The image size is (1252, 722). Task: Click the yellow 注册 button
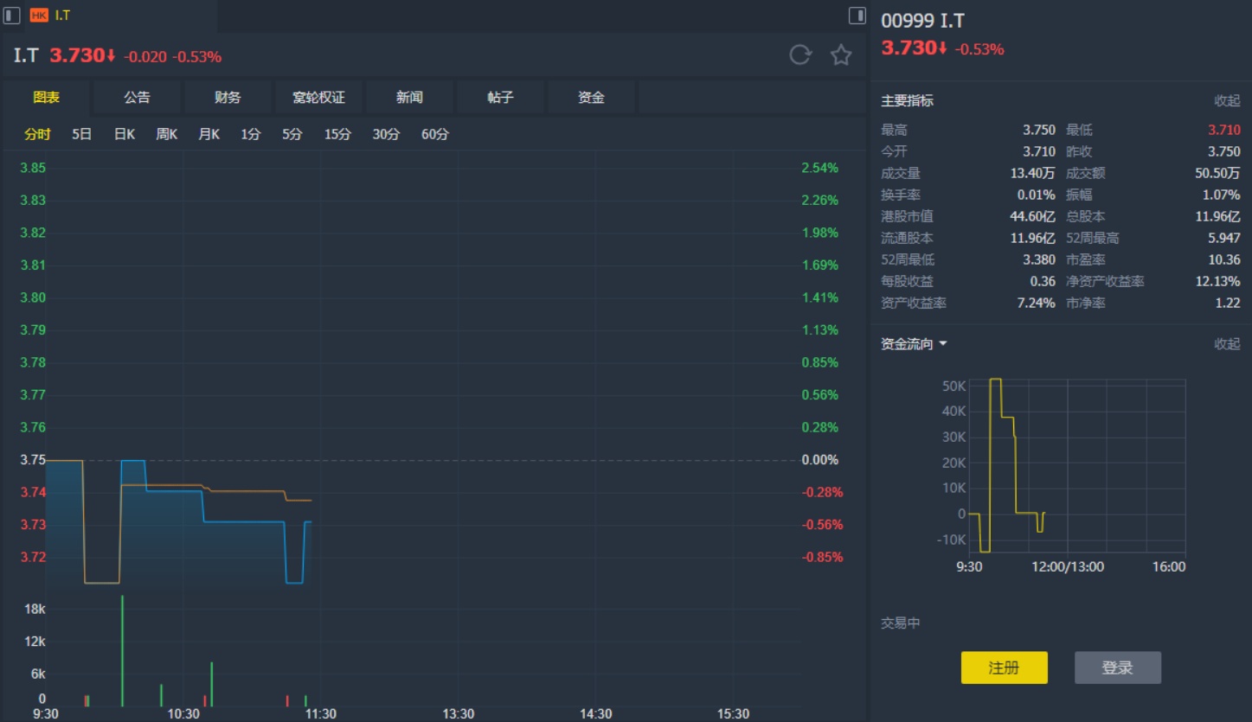click(1004, 668)
